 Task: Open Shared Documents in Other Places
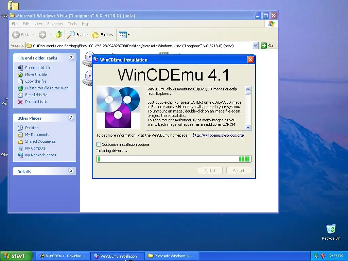click(40, 141)
